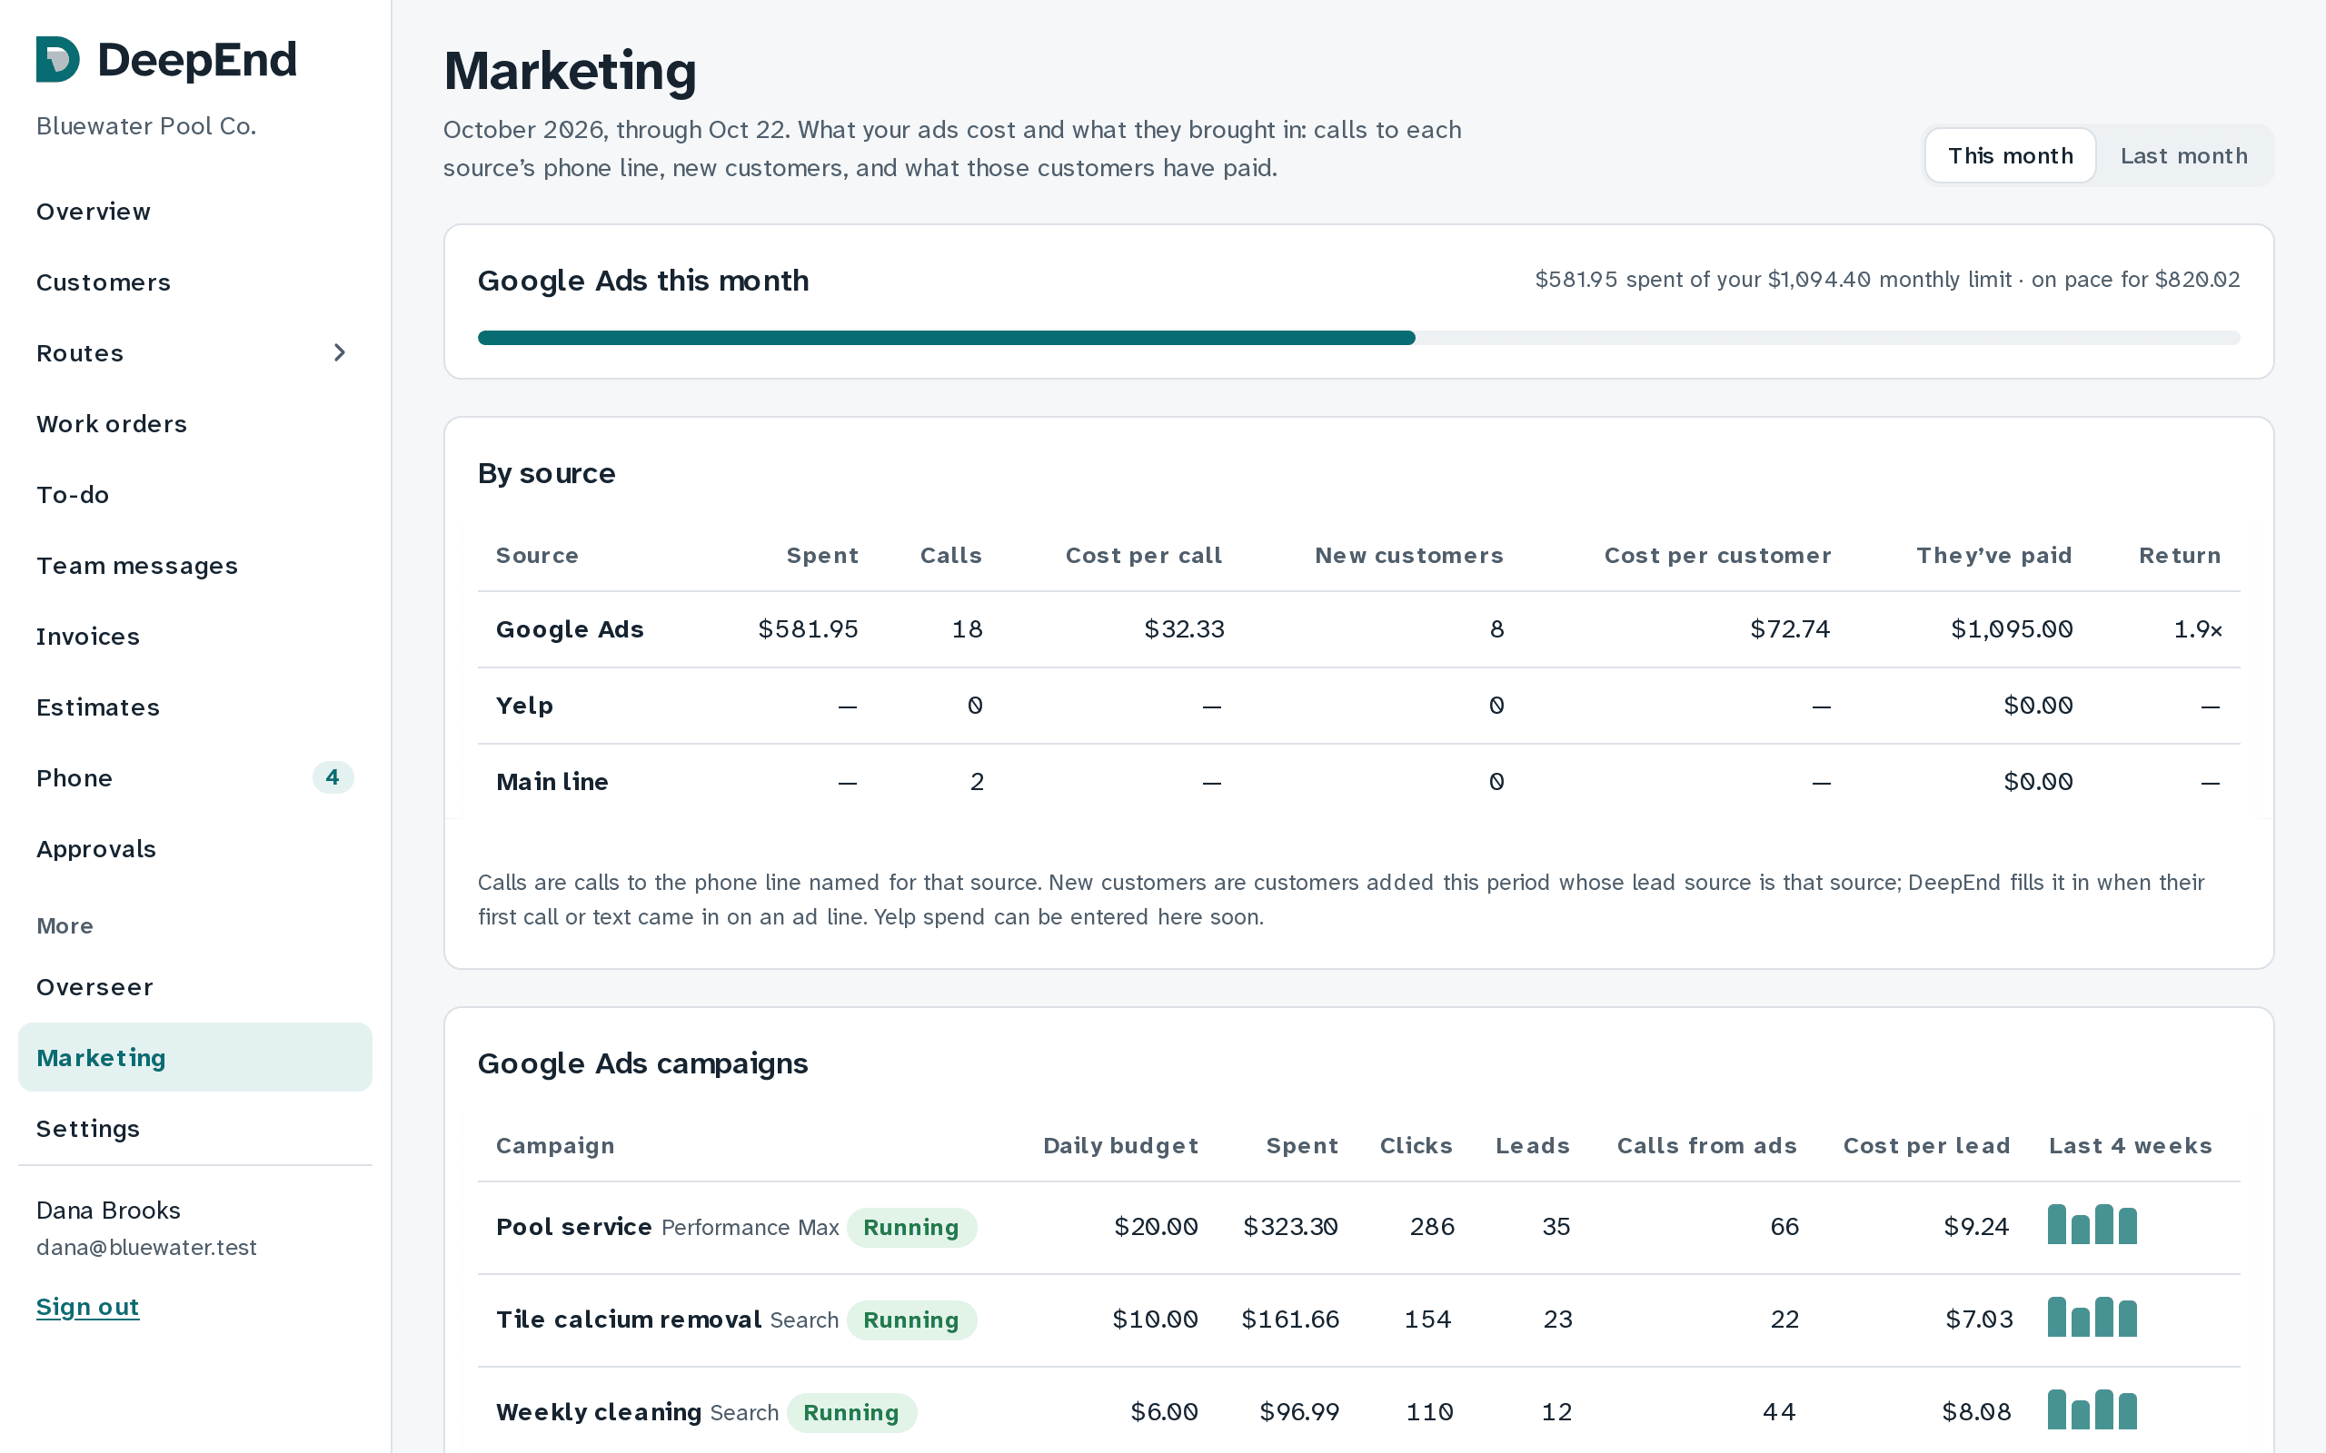Click the dana@bluewater.test email
The width and height of the screenshot is (2326, 1453).
[146, 1248]
